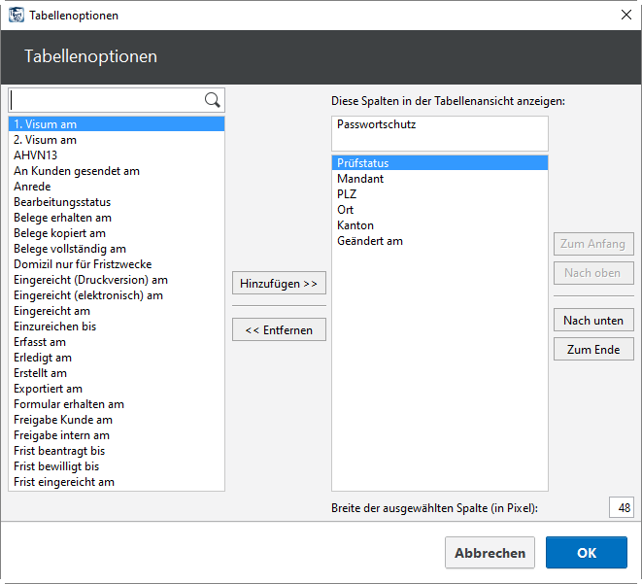Click the Hinzufügen >> button
The width and height of the screenshot is (642, 584).
279,283
